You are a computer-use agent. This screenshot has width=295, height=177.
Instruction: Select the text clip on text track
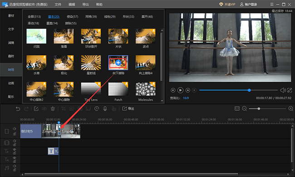53,151
